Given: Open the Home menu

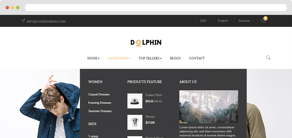Looking at the screenshot, I should 93,58.
